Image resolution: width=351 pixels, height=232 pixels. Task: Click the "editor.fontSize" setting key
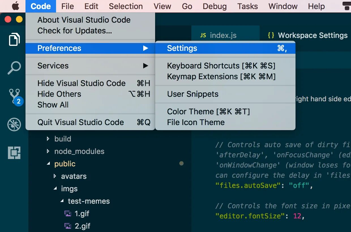(x=250, y=216)
